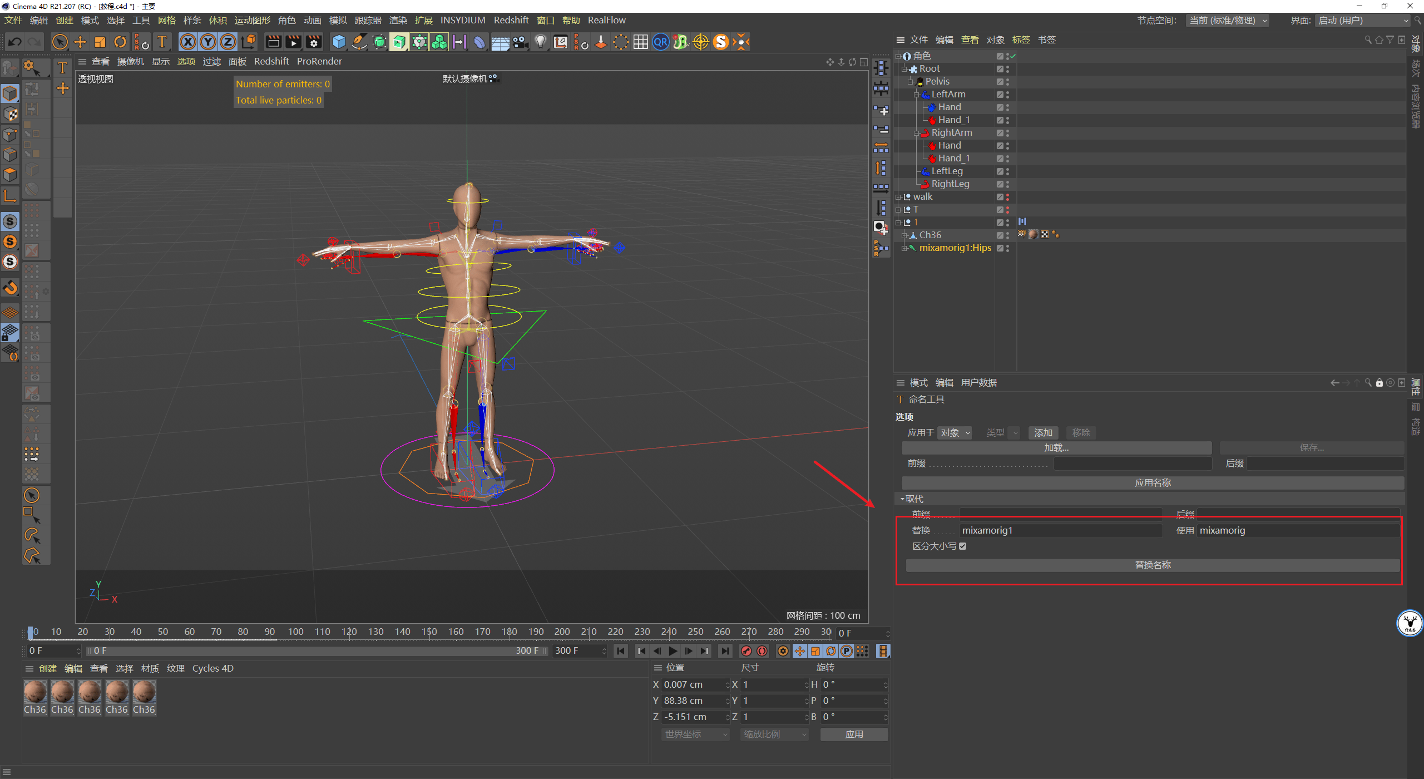Open the Redshift menu in the viewport
Viewport: 1424px width, 779px height.
point(271,61)
